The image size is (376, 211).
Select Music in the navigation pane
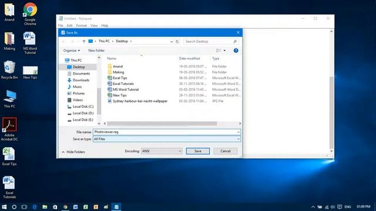point(77,87)
